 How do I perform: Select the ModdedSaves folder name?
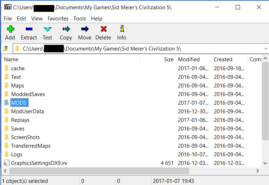coord(28,94)
